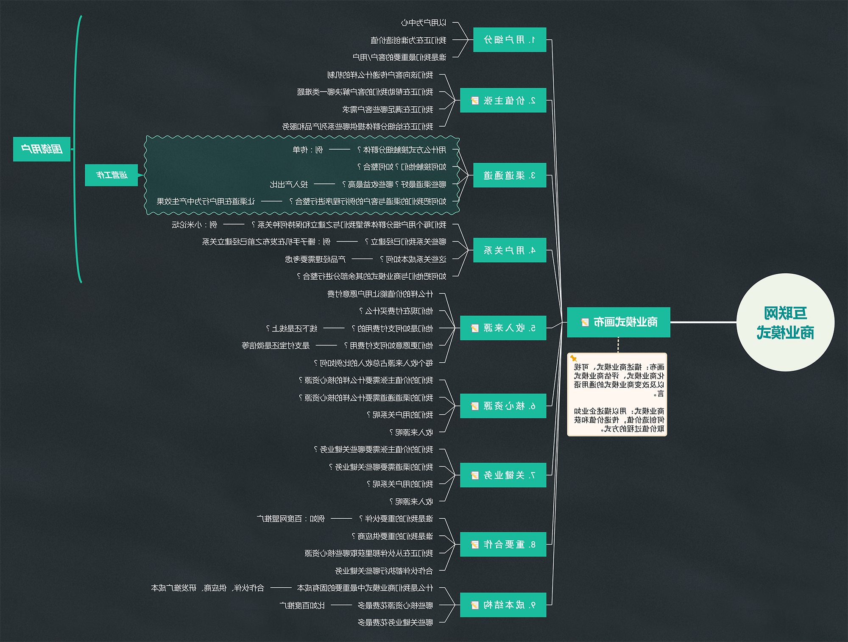Select the 运营工作 callout label

112,175
